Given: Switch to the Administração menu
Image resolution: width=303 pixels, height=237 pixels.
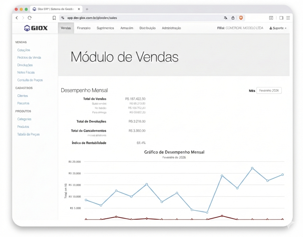Looking at the screenshot, I should 171,28.
